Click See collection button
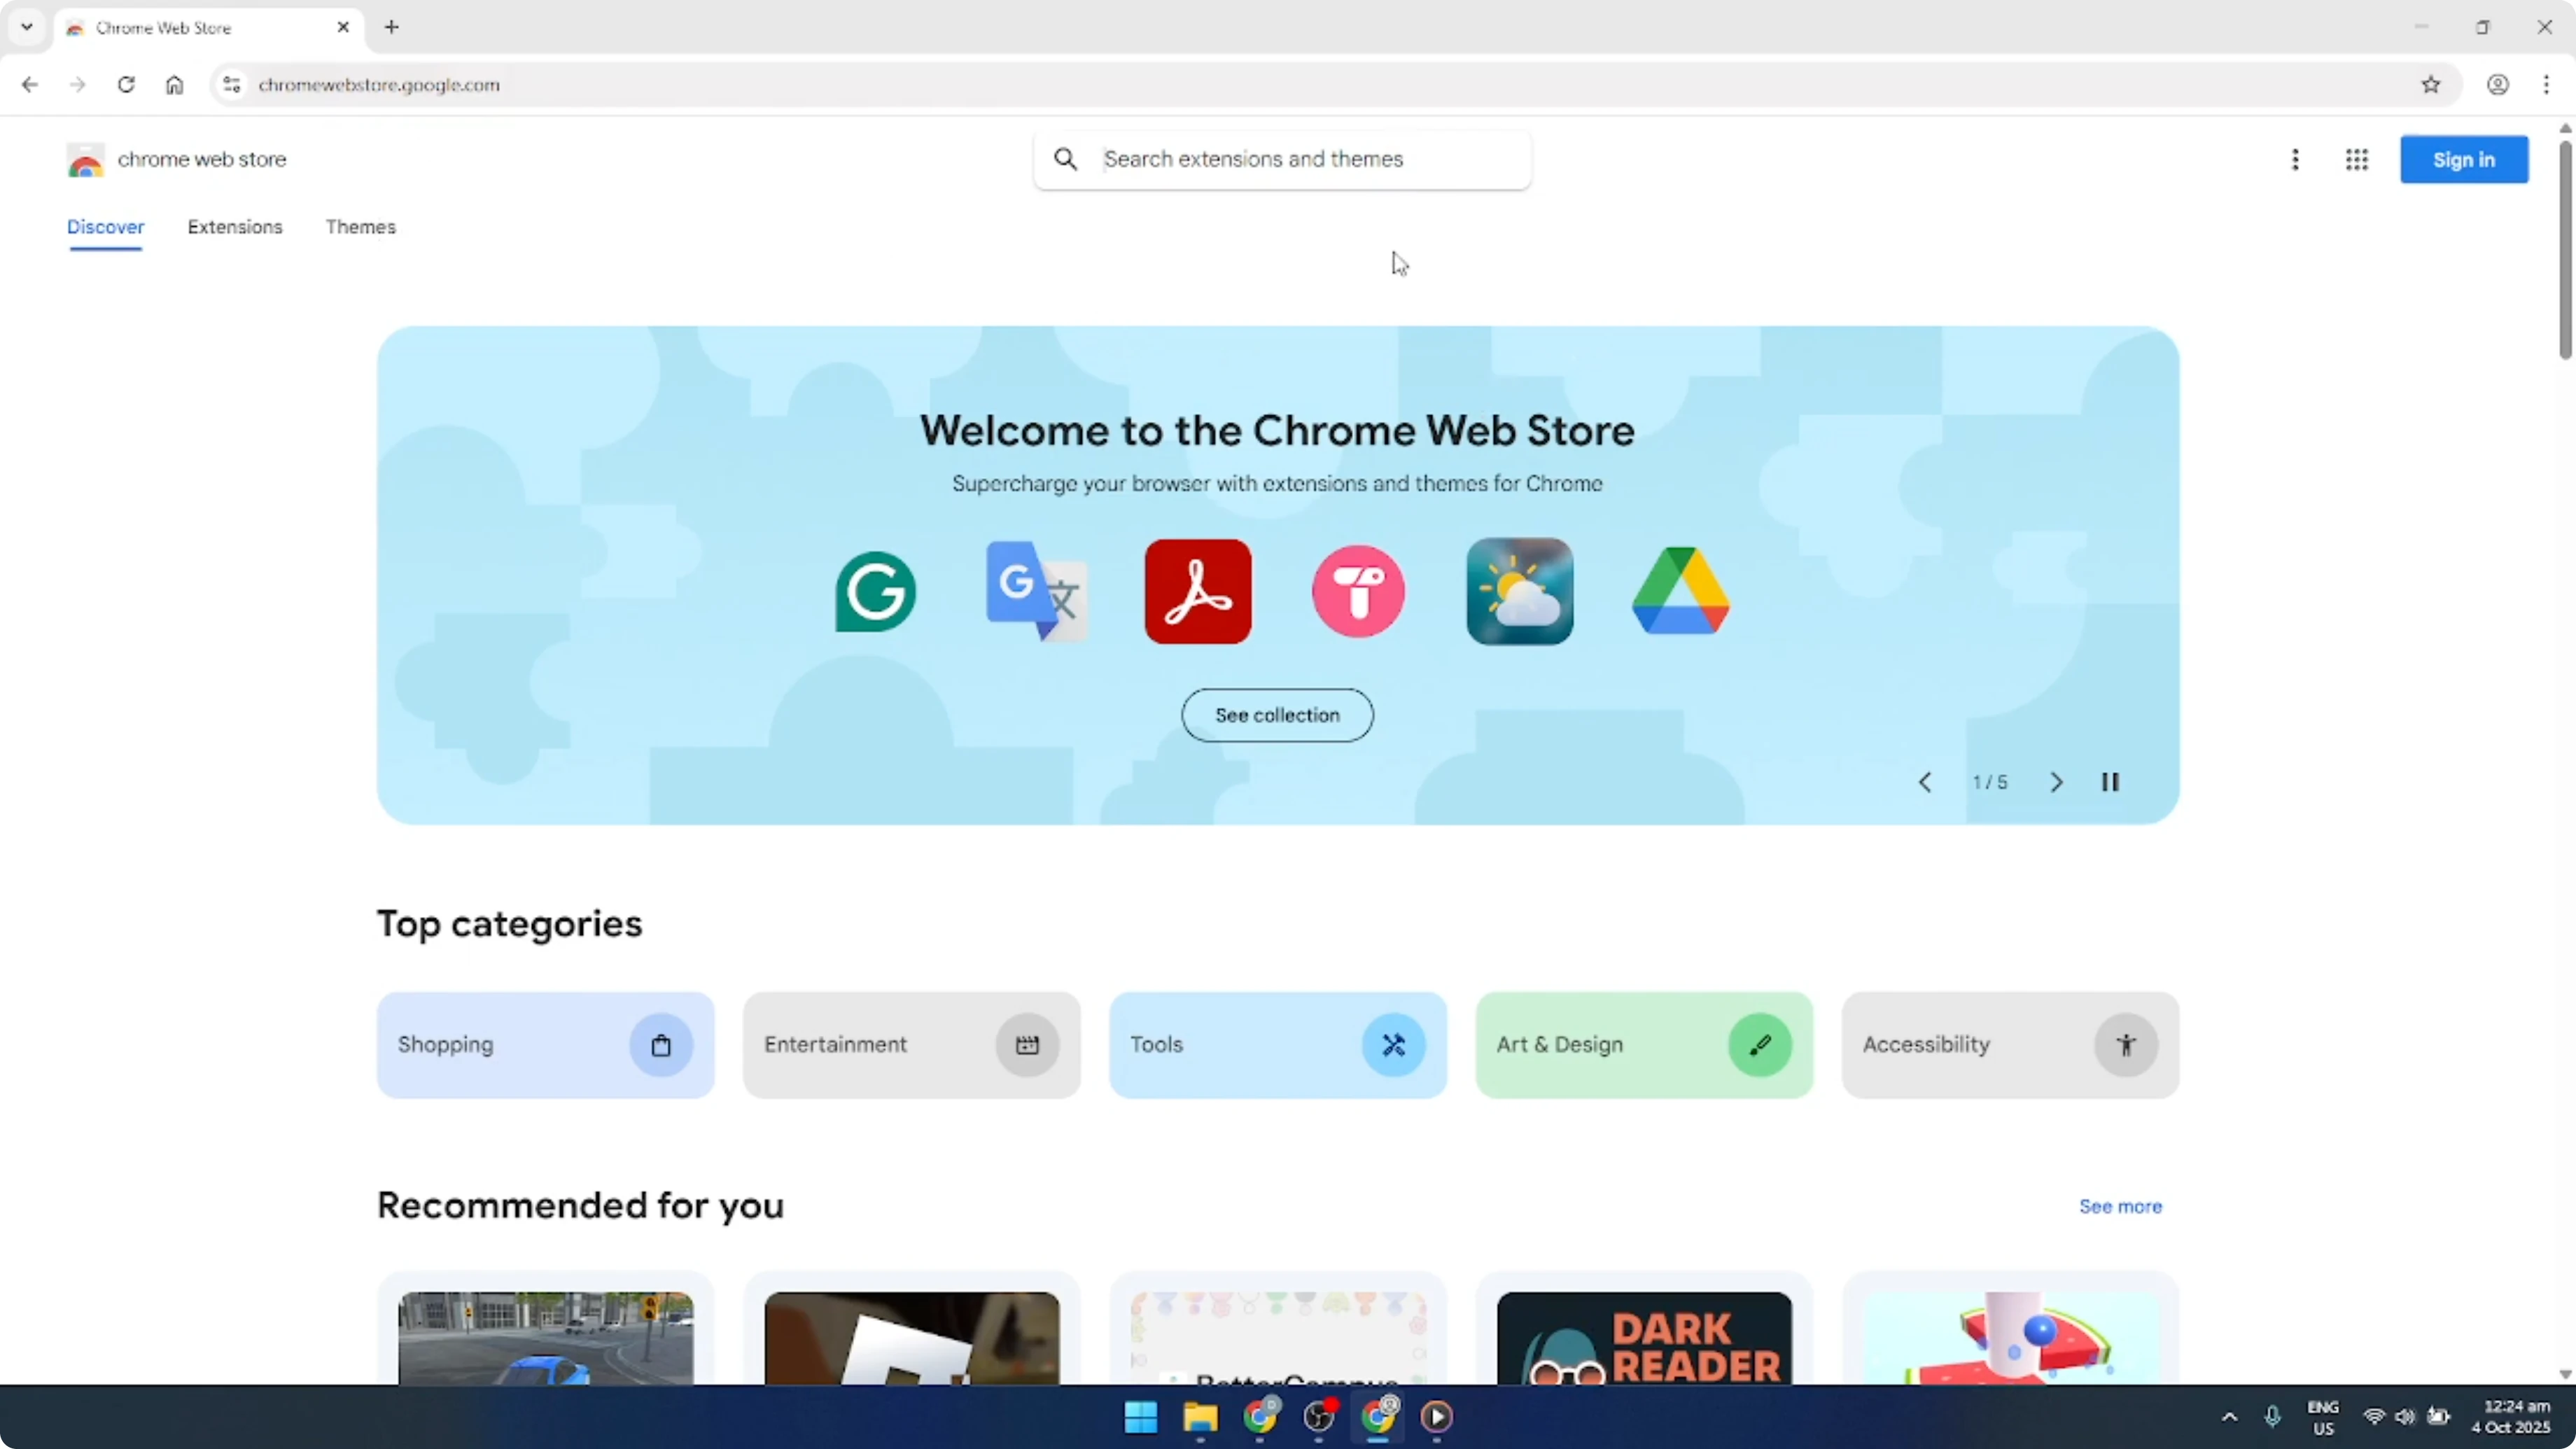The height and width of the screenshot is (1449, 2576). click(x=1277, y=715)
